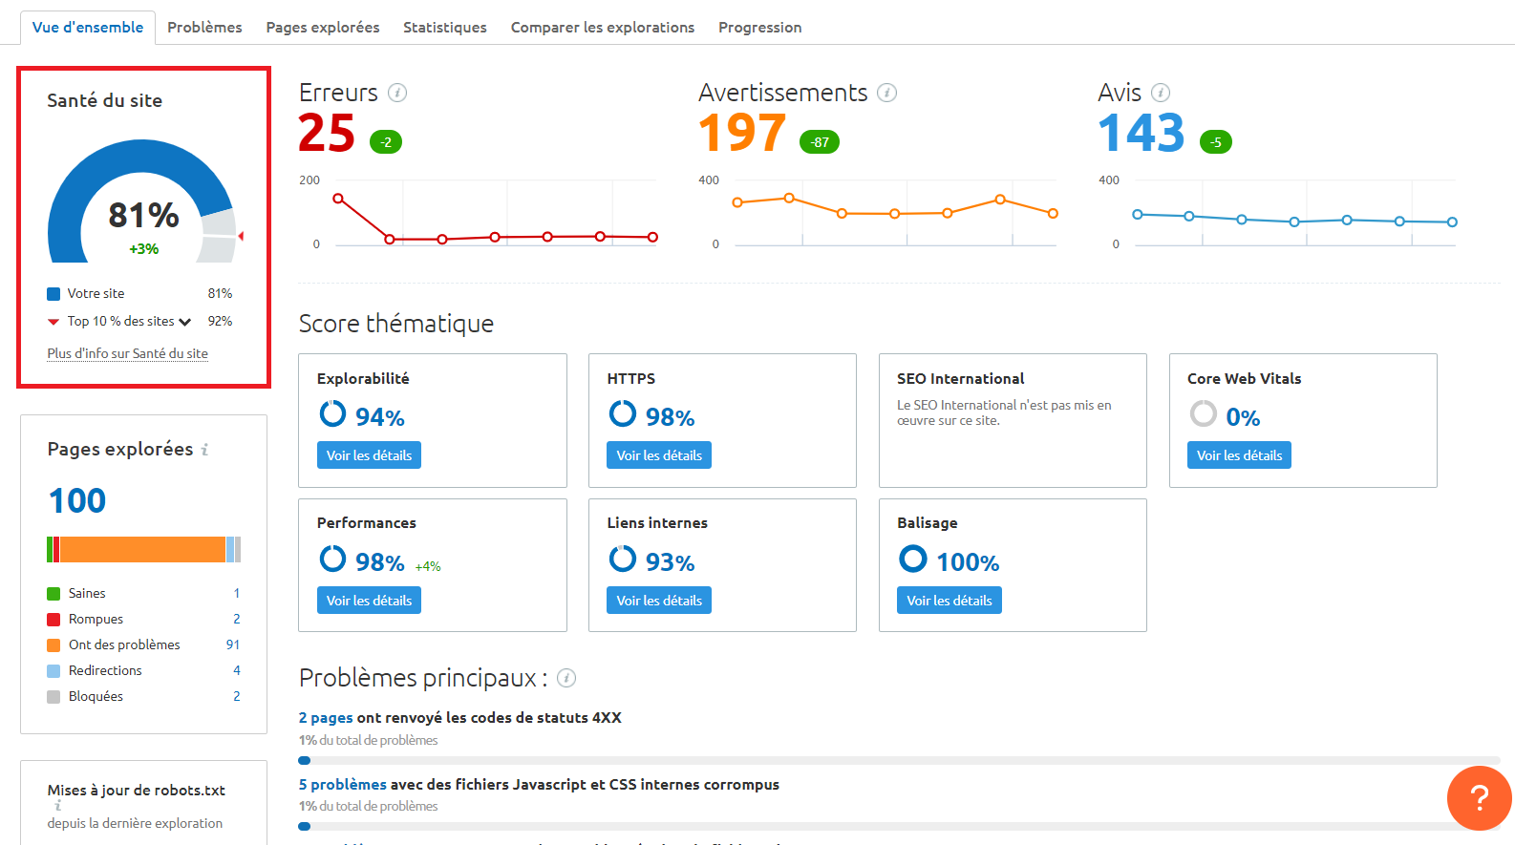1515x845 pixels.
Task: Click Voir les détails under Liens internes
Action: click(659, 601)
